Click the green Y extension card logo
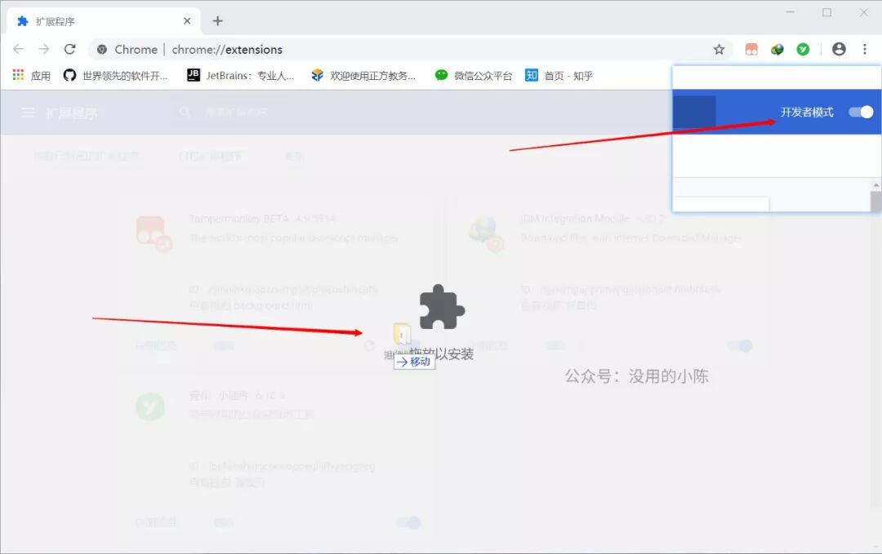The height and width of the screenshot is (554, 882). click(150, 406)
